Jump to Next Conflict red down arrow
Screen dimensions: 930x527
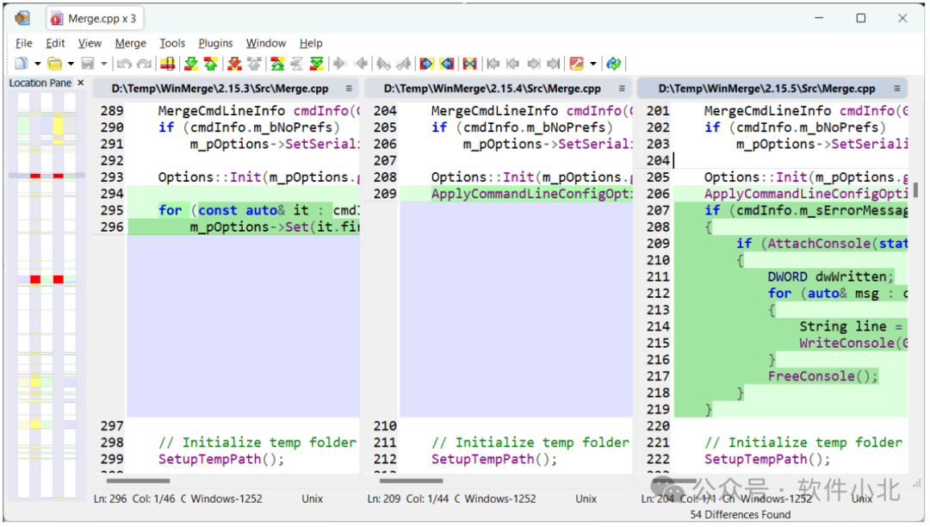click(234, 64)
